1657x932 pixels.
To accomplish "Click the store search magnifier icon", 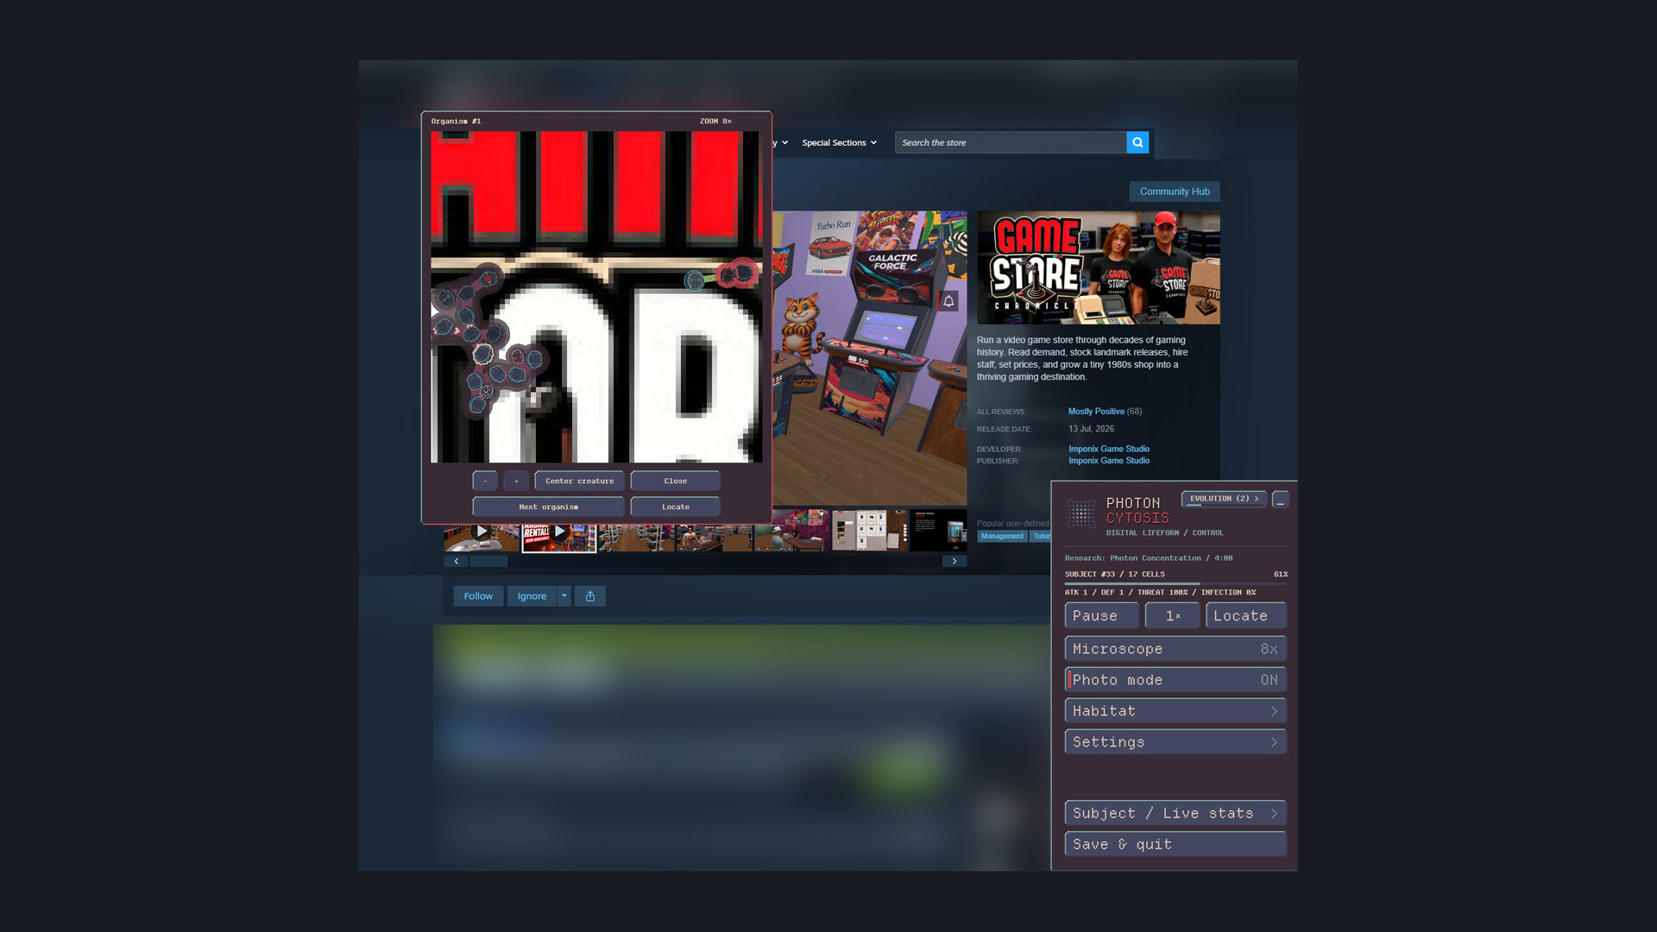I will point(1137,142).
